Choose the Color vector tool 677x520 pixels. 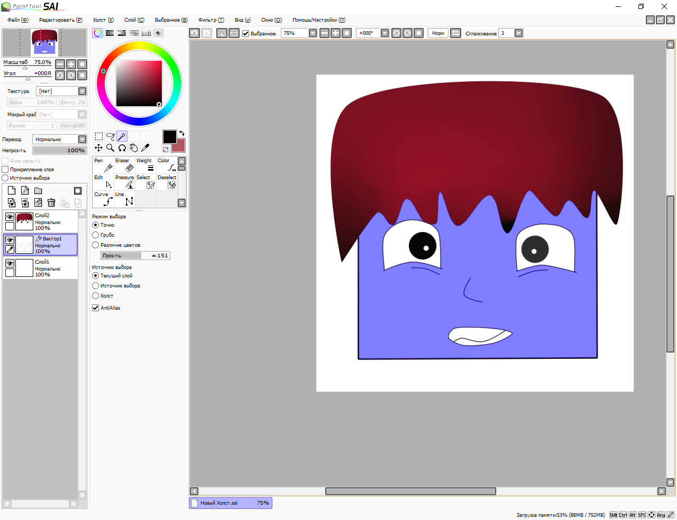[167, 165]
